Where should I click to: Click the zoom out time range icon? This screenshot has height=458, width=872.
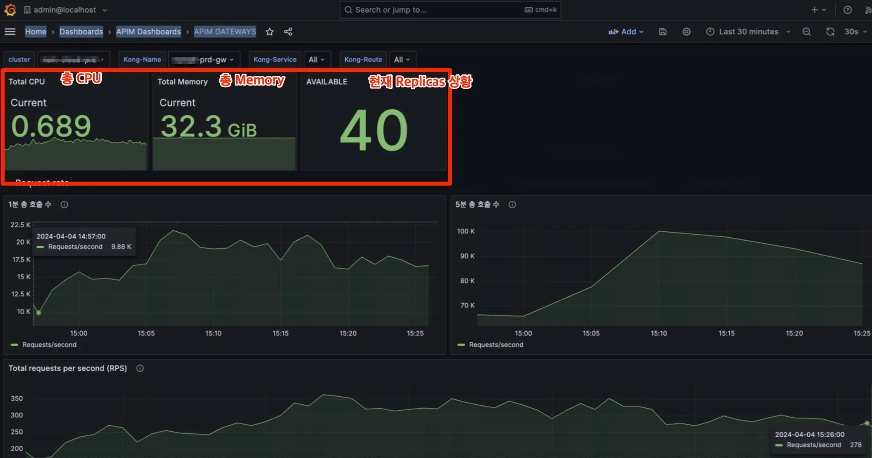point(806,31)
